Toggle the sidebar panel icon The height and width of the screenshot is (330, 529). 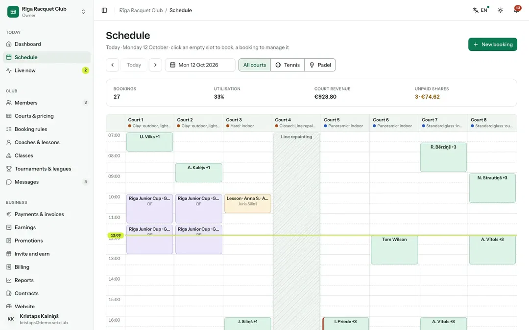104,10
